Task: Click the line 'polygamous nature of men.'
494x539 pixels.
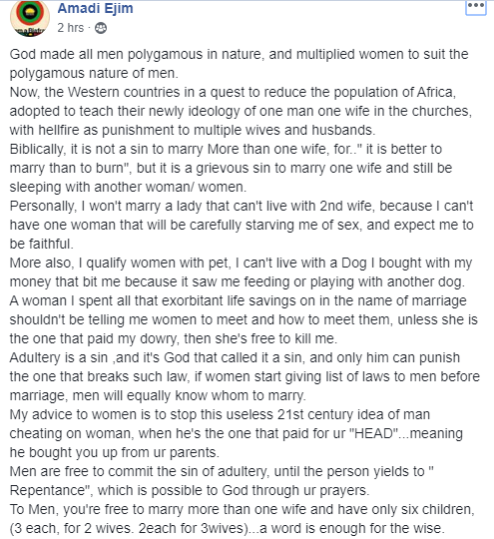Action: pyautogui.click(x=94, y=74)
